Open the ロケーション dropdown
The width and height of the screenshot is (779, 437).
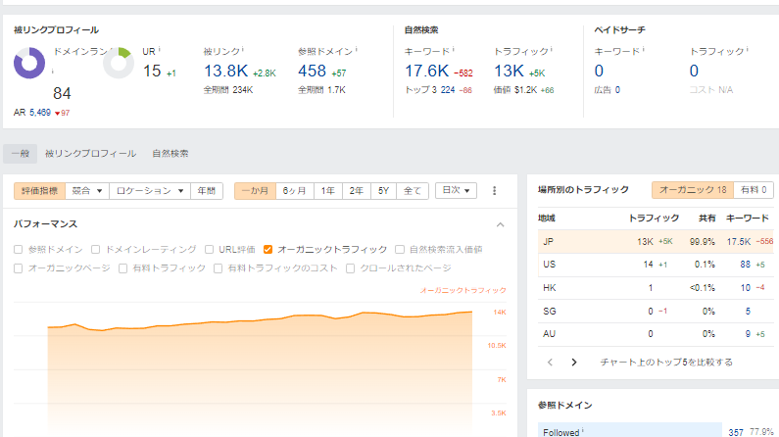coord(150,191)
